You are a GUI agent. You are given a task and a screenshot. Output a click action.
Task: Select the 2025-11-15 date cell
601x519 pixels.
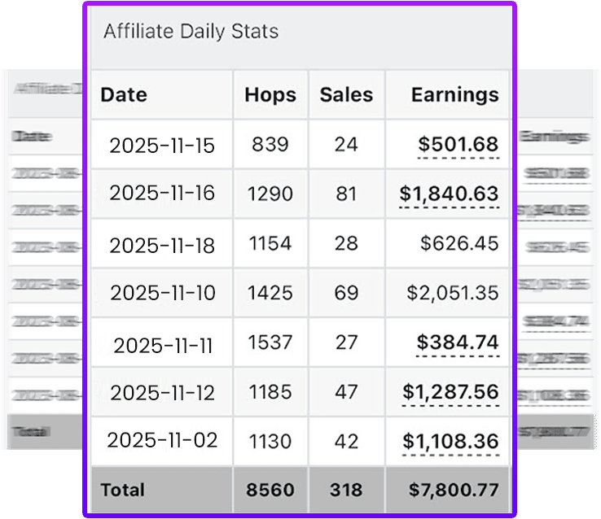pyautogui.click(x=162, y=146)
